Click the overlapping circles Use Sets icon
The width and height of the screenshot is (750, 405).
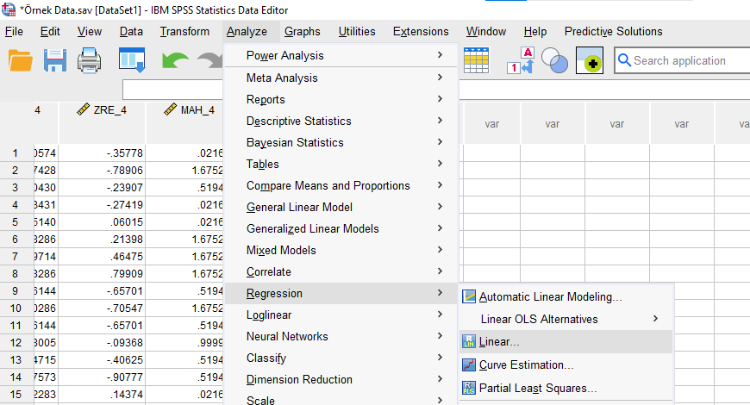point(555,61)
